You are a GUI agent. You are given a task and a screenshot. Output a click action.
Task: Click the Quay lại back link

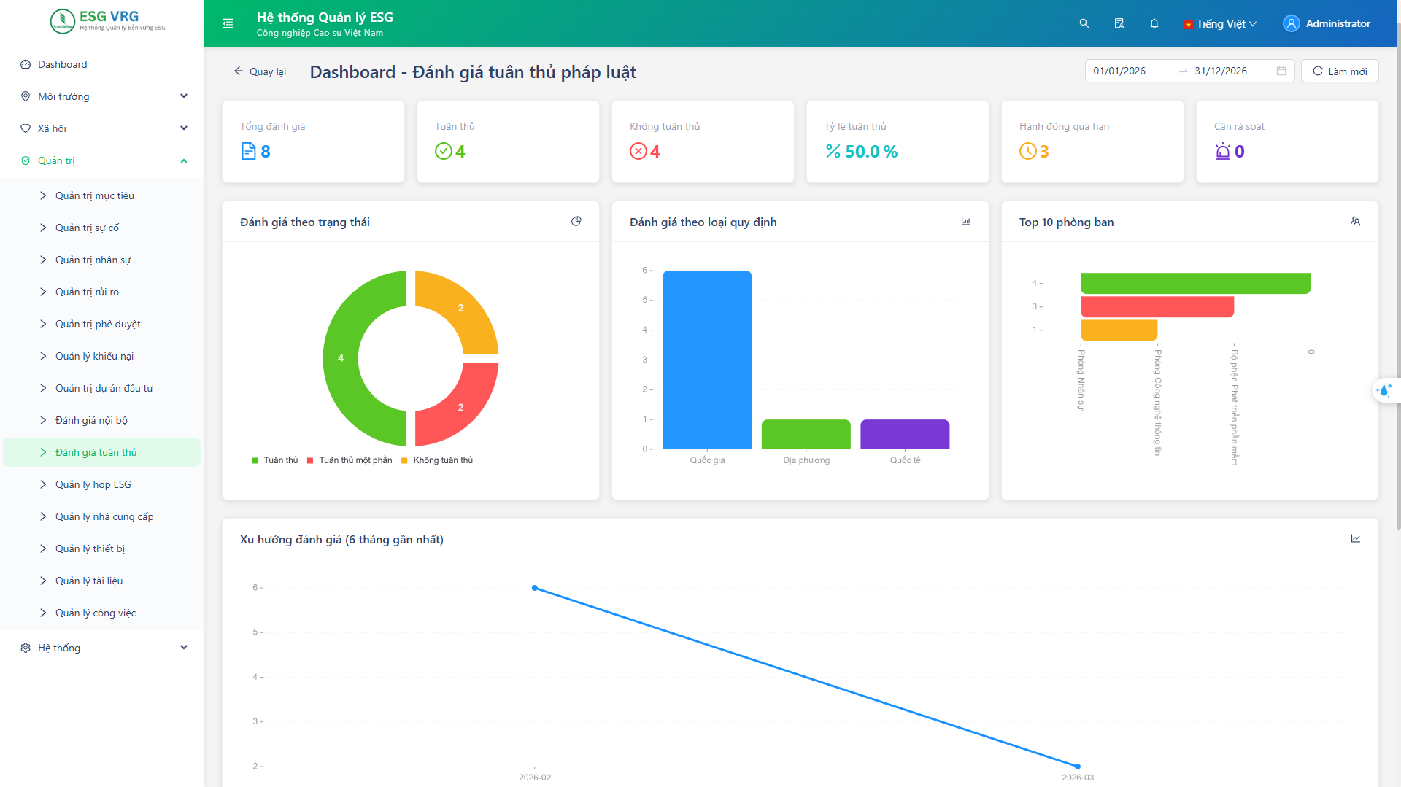[x=260, y=71]
